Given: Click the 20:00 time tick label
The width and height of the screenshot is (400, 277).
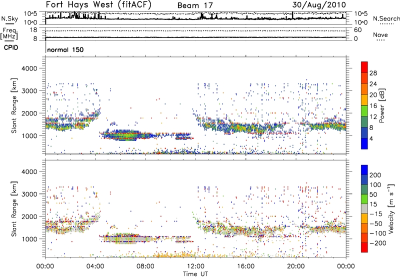Looking at the screenshot, I should click(296, 266).
